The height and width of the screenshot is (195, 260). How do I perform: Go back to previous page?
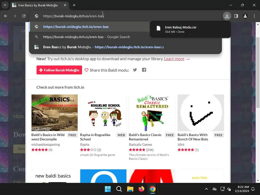6,16
